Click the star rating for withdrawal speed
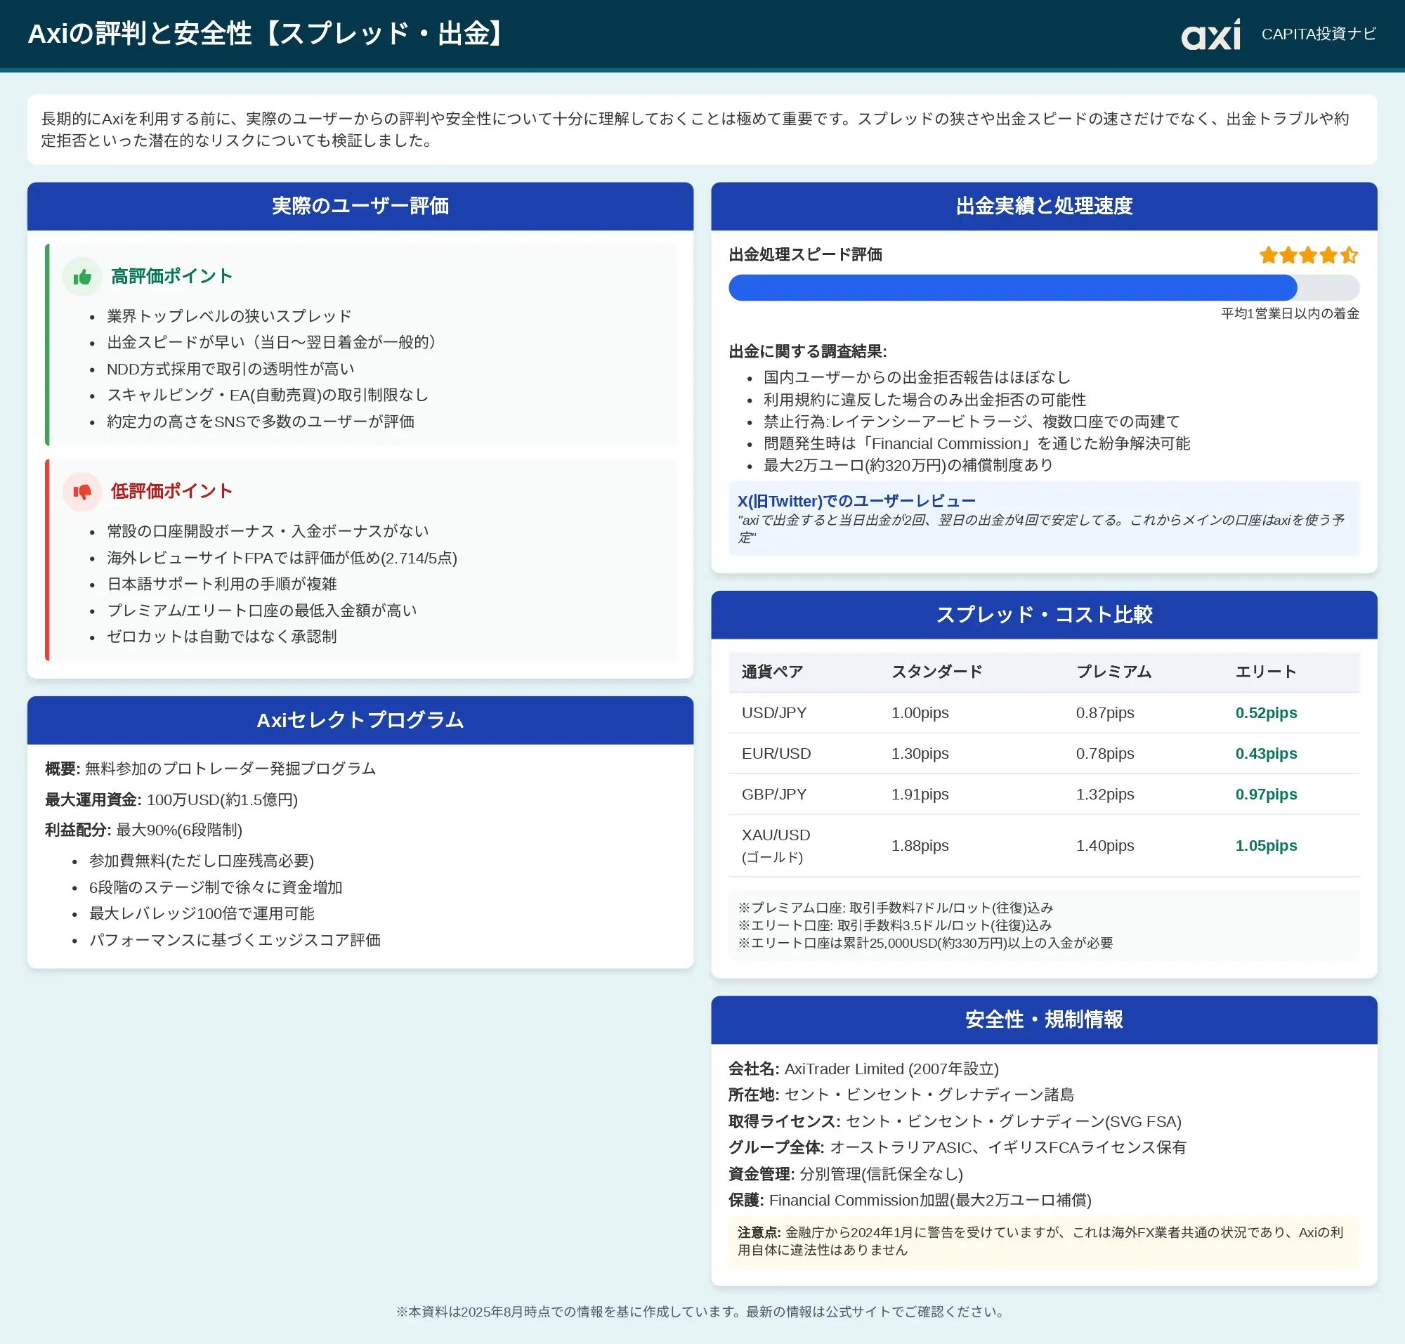The image size is (1405, 1344). [x=1308, y=255]
